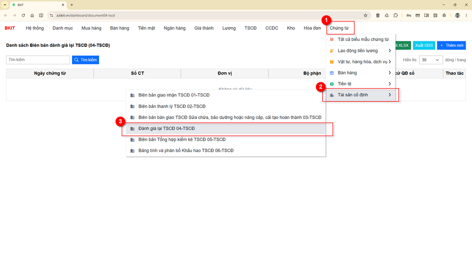The height and width of the screenshot is (253, 472).
Task: Click the split view icon left of address bar
Action: 41,15
